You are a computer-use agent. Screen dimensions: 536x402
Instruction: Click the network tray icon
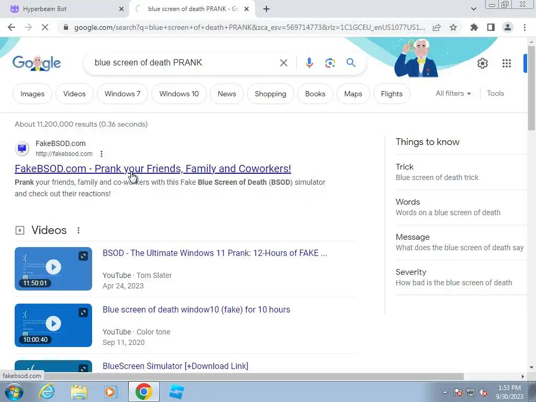[x=471, y=393]
